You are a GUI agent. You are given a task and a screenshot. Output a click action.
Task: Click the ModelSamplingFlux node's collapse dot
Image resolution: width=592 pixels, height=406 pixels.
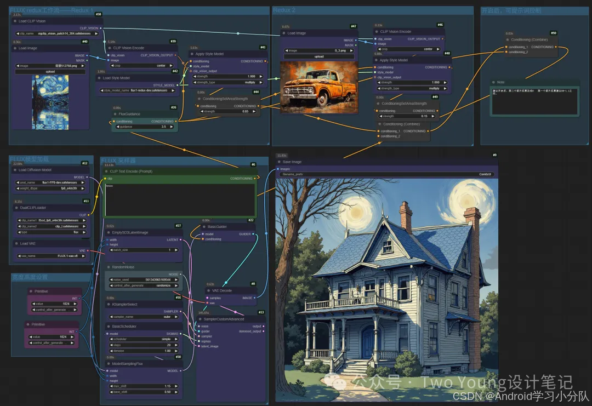point(109,364)
